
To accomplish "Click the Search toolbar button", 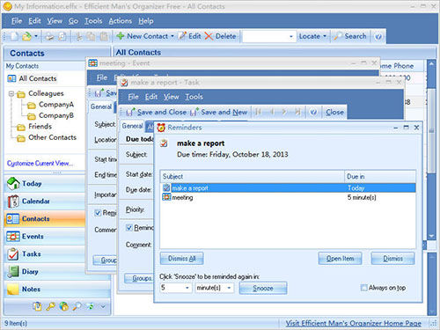I will click(x=350, y=36).
